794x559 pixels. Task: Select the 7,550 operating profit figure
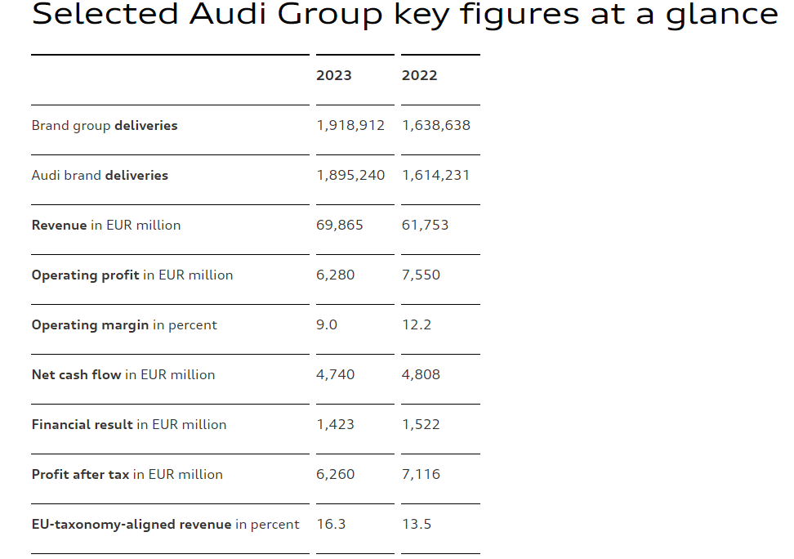click(421, 275)
